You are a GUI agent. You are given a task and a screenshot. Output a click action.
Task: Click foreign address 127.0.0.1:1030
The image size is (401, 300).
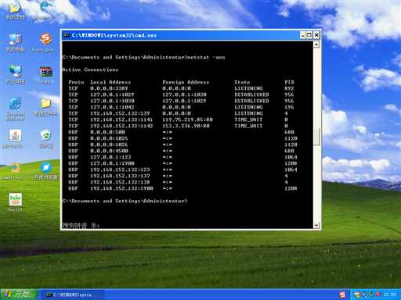184,95
